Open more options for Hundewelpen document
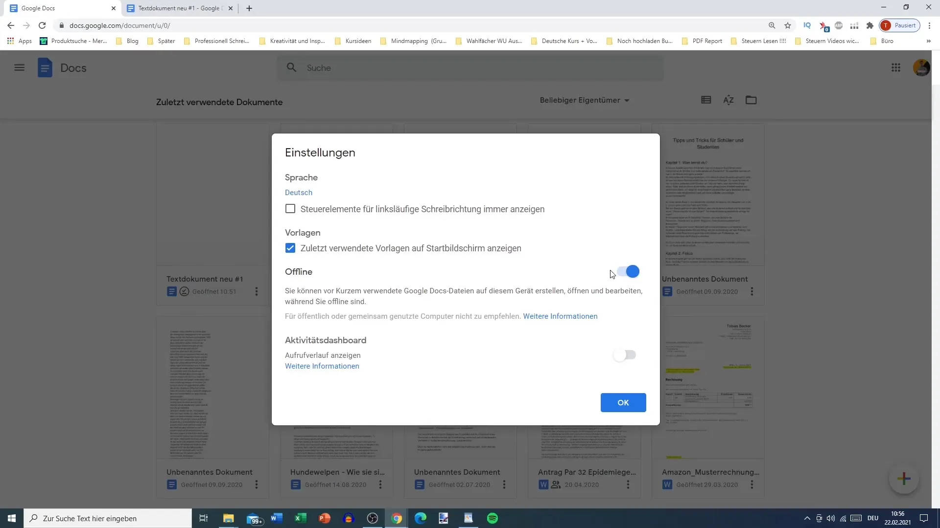 click(380, 485)
